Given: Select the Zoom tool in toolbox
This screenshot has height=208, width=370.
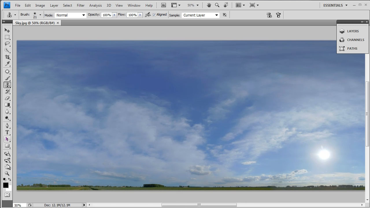Looking at the screenshot, I should click(7, 174).
